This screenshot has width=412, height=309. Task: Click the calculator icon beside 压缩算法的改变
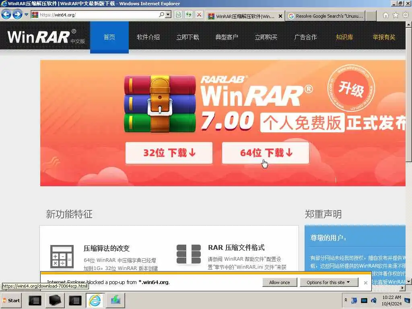pyautogui.click(x=62, y=256)
